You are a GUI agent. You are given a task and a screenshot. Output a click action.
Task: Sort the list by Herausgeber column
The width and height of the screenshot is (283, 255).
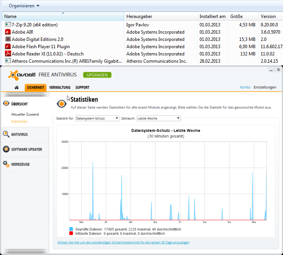click(139, 16)
